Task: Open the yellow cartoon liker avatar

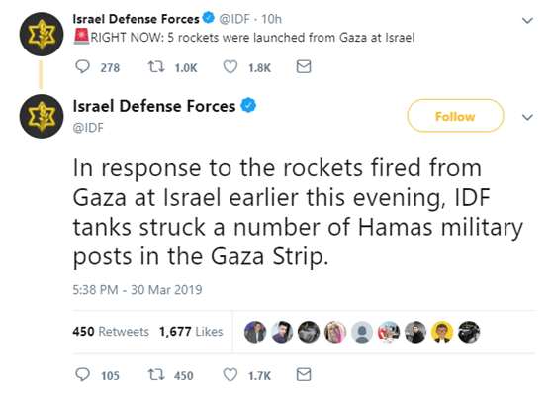Action: click(442, 332)
